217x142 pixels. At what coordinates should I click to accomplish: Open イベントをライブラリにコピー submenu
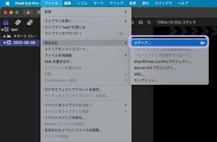click(x=86, y=105)
